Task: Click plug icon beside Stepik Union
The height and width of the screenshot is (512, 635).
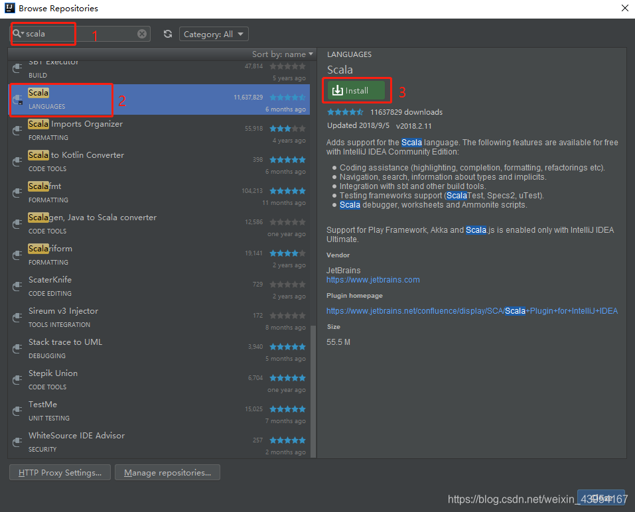Action: click(17, 379)
